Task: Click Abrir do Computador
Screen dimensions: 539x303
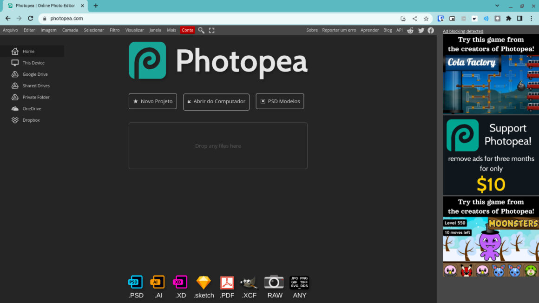Action: 216,101
